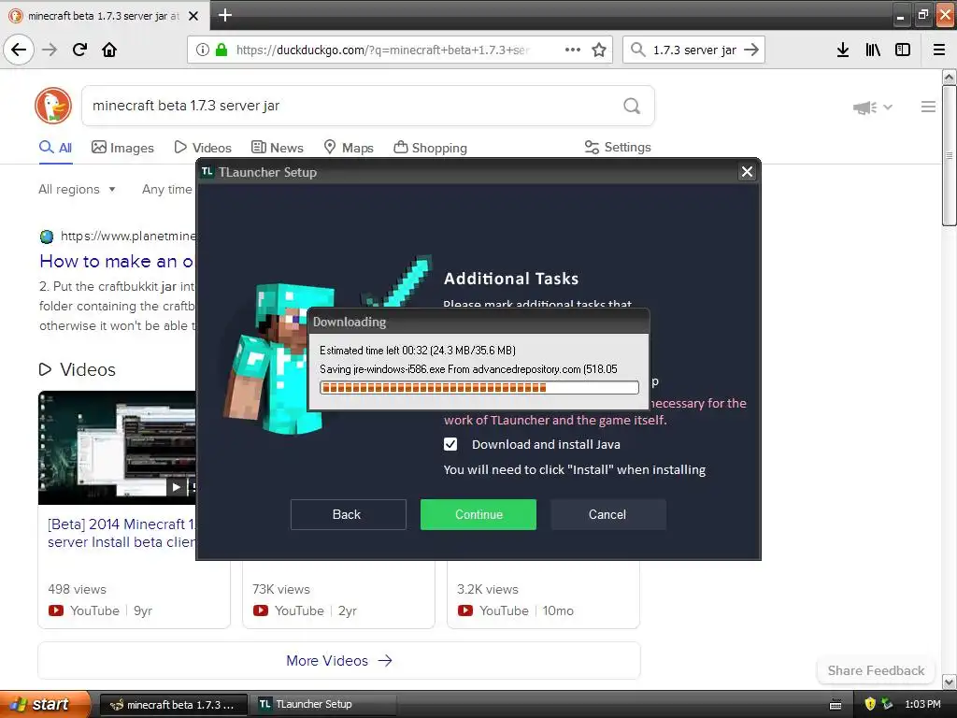The height and width of the screenshot is (718, 957).
Task: Click the network connection tray icon
Action: (887, 704)
